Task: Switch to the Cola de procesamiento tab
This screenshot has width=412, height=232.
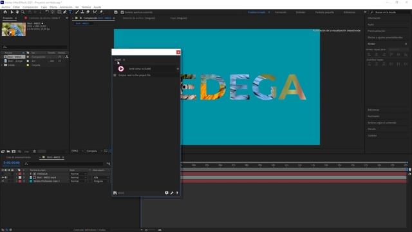Action: tap(18, 157)
